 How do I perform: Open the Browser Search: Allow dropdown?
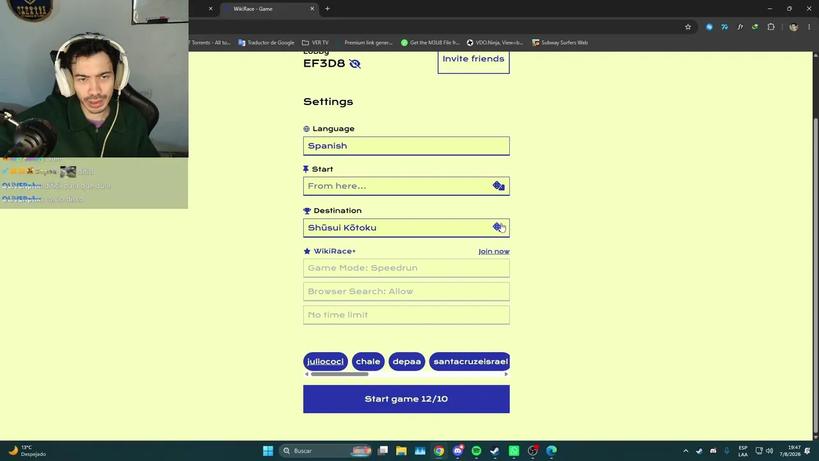(x=406, y=291)
